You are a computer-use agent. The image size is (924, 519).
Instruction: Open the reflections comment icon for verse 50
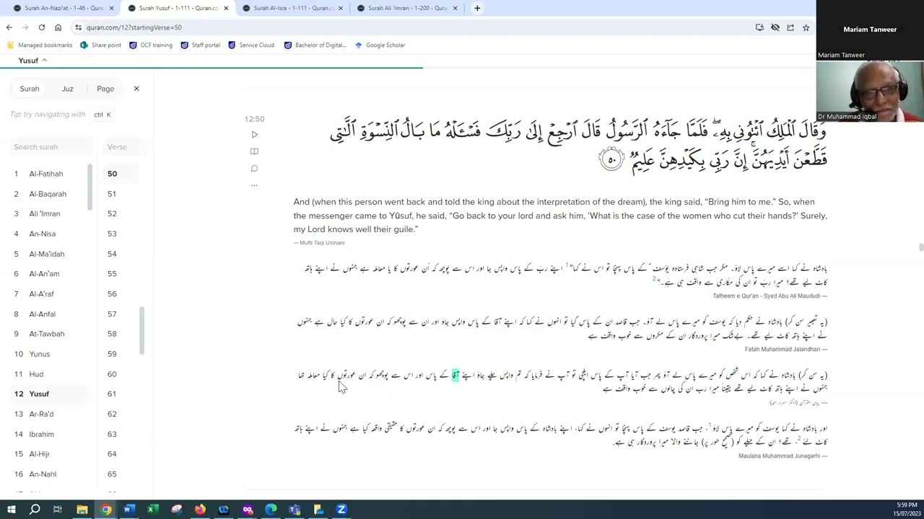tap(254, 169)
